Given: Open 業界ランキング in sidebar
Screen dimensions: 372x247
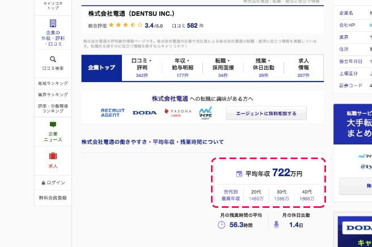Looking at the screenshot, I should click(x=53, y=95).
